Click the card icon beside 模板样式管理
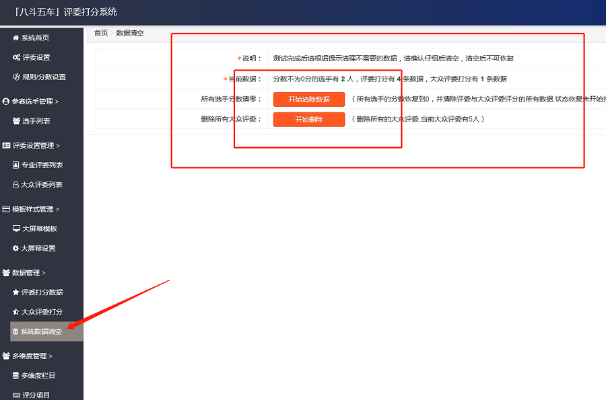The width and height of the screenshot is (606, 400). tap(6, 209)
